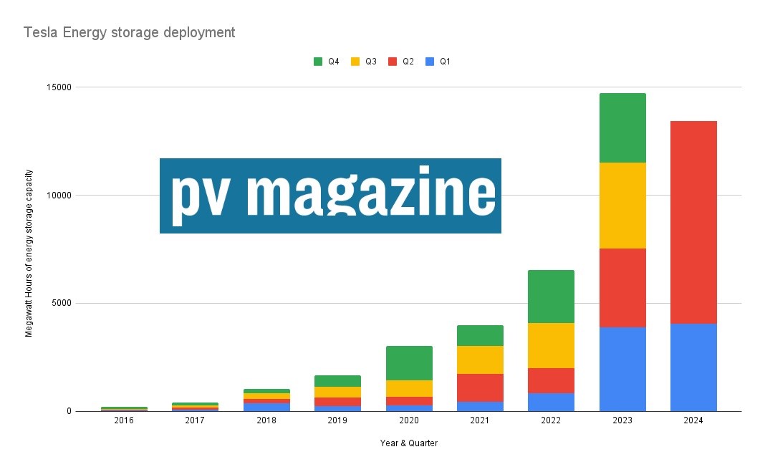The width and height of the screenshot is (765, 472).
Task: Select the "Q2" legend text label
Action: click(408, 62)
